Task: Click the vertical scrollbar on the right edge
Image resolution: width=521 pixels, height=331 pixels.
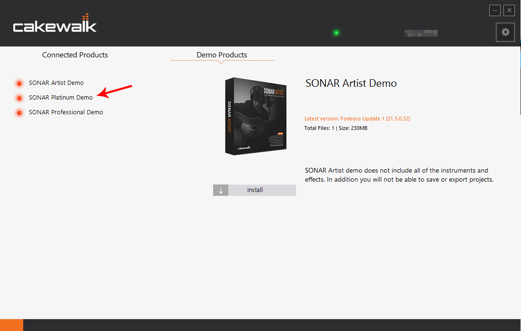Action: click(519, 81)
